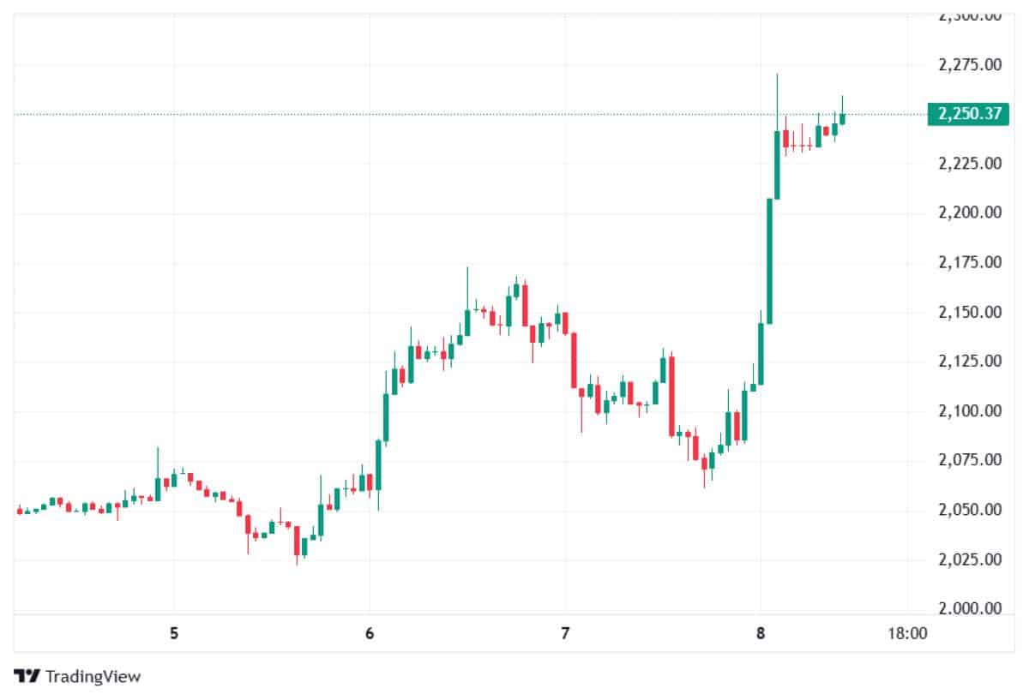The width and height of the screenshot is (1029, 700).
Task: Select the date label 8 on time axis
Action: (x=761, y=635)
